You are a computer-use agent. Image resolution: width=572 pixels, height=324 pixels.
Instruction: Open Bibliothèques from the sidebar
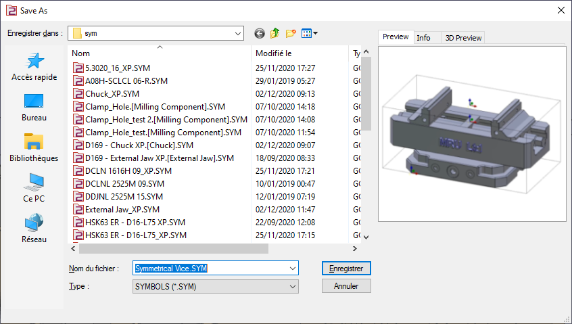(34, 148)
